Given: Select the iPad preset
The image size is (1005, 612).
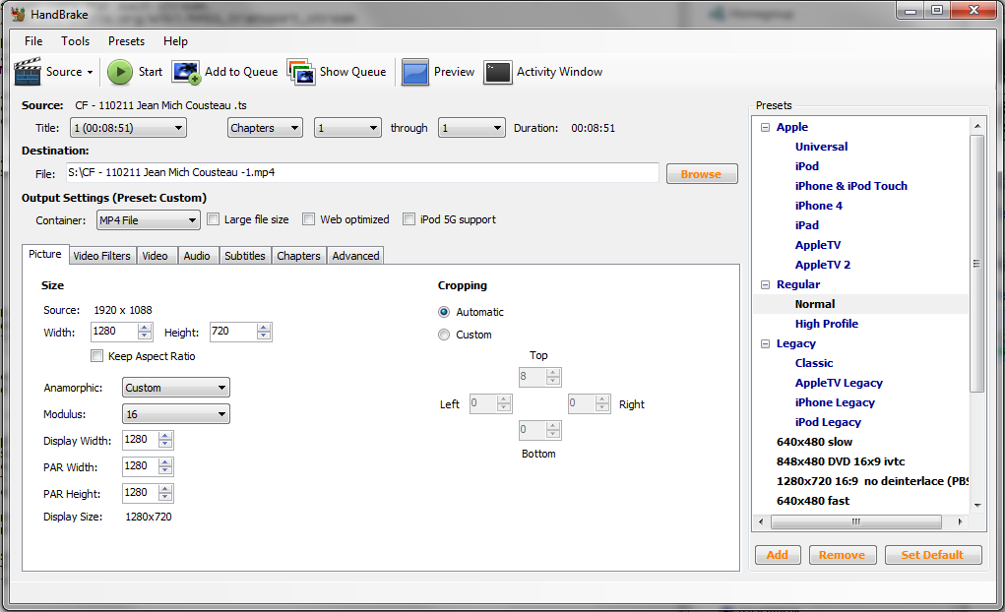Looking at the screenshot, I should click(807, 225).
